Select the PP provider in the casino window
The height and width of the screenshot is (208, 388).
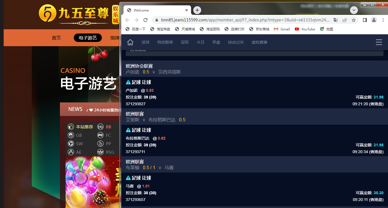click(x=104, y=144)
